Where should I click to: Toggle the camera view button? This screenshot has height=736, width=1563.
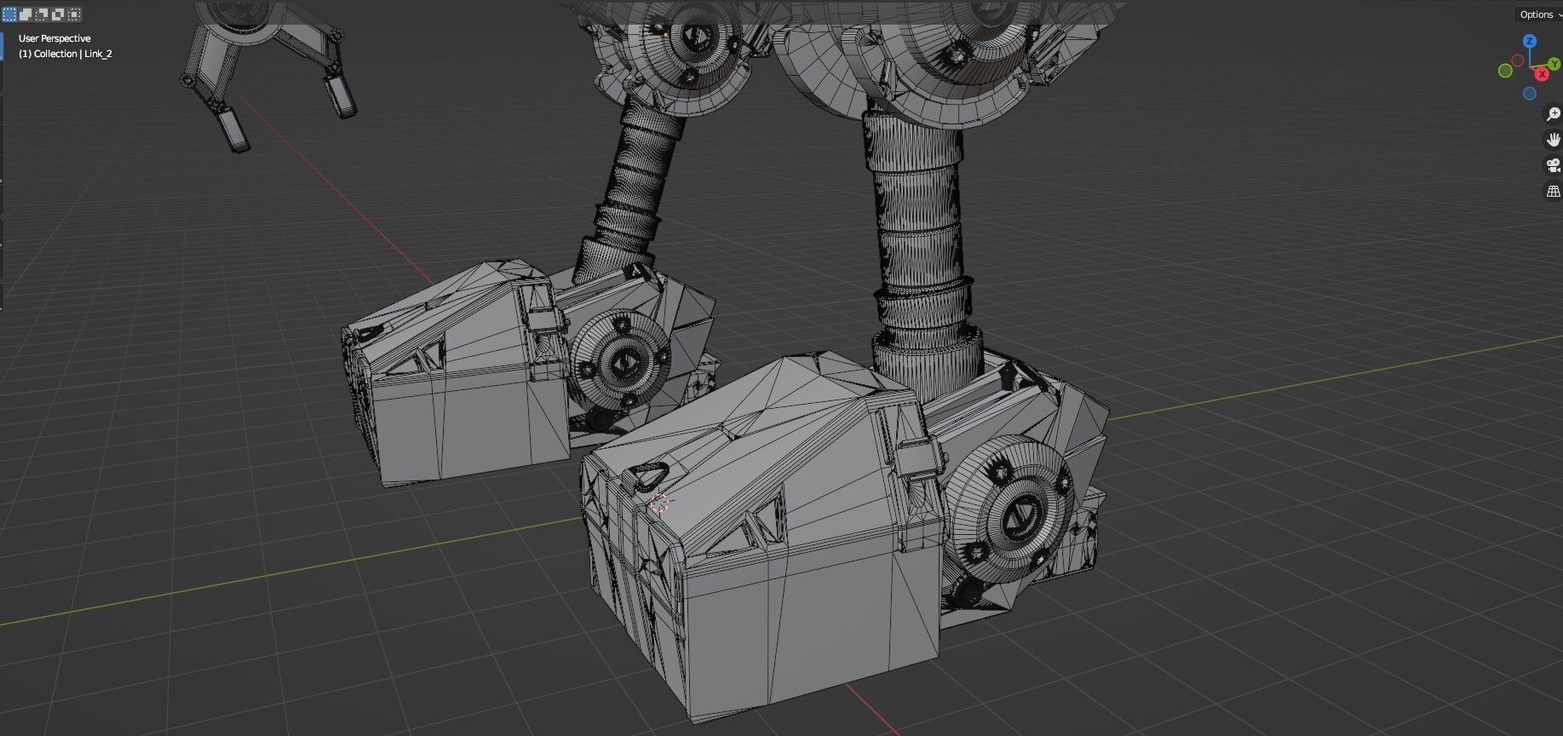1553,165
